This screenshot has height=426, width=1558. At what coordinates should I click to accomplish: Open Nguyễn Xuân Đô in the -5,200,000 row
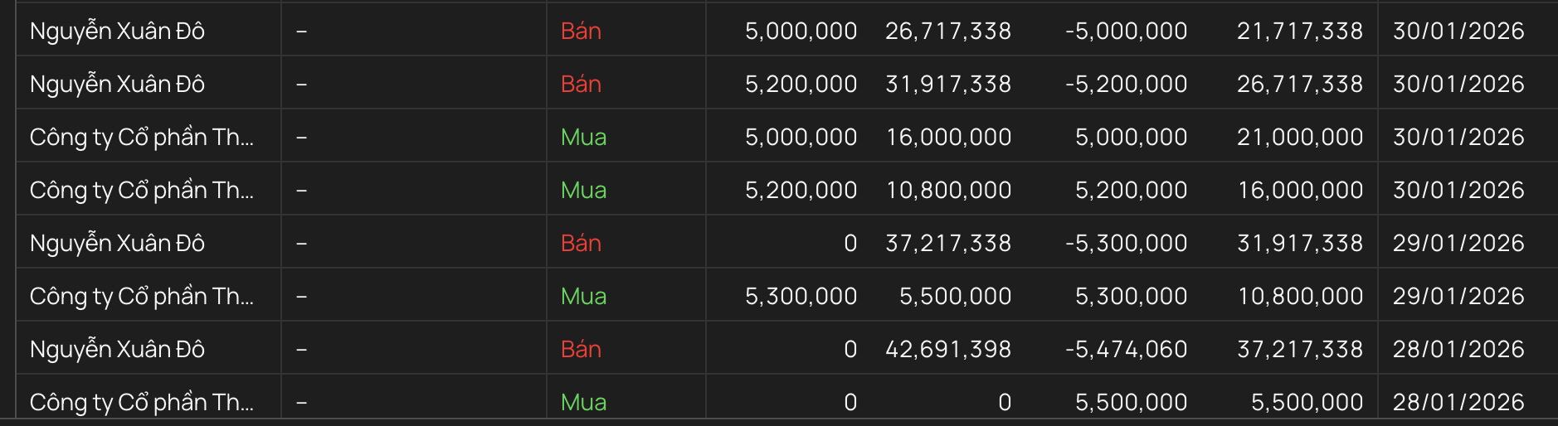pyautogui.click(x=117, y=84)
